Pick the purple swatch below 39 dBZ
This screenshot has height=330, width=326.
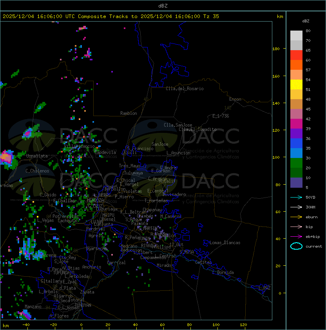pos(296,133)
